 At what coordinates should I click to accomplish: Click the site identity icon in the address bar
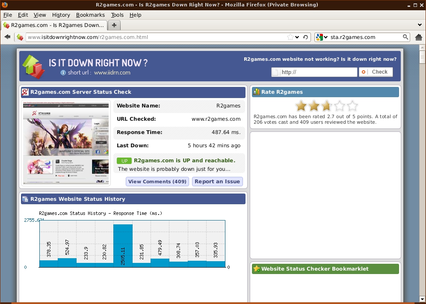(x=20, y=37)
